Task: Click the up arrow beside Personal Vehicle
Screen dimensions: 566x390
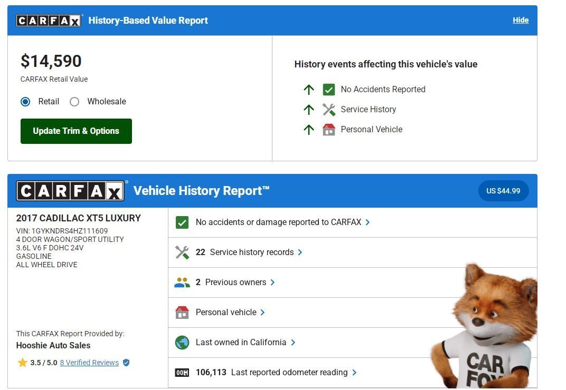Action: pyautogui.click(x=309, y=130)
